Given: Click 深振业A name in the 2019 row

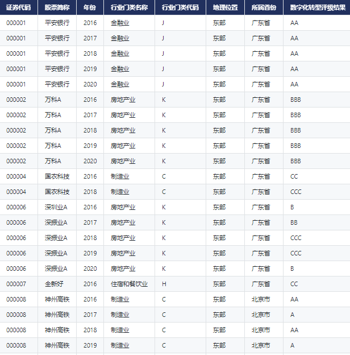Looking at the screenshot, I should coord(56,253).
